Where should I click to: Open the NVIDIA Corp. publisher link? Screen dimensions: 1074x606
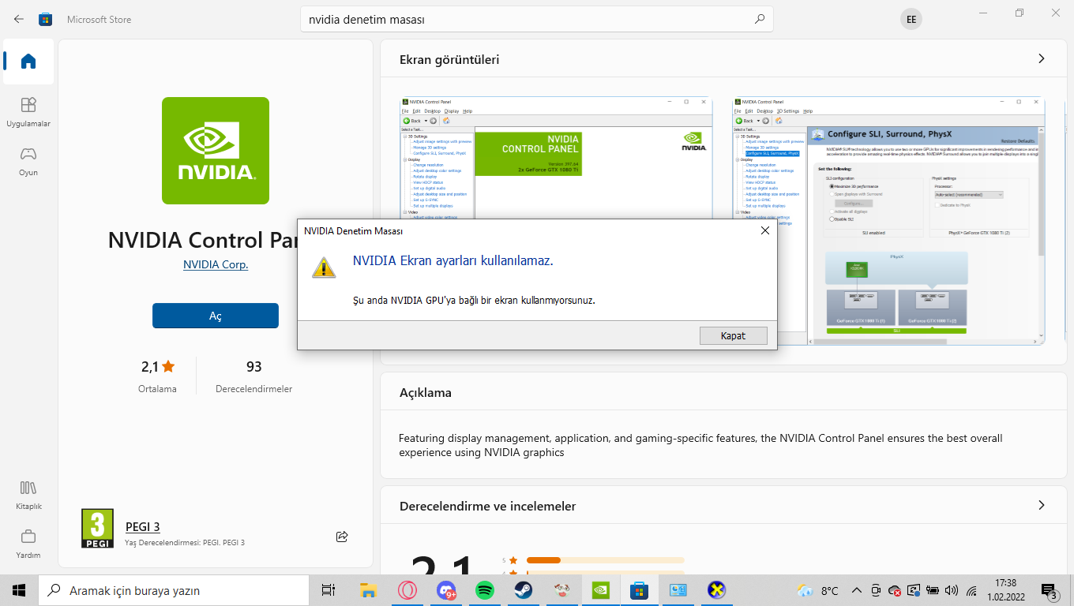pos(216,265)
